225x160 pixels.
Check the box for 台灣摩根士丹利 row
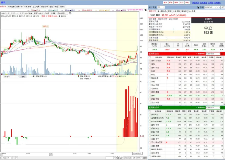point(150,118)
